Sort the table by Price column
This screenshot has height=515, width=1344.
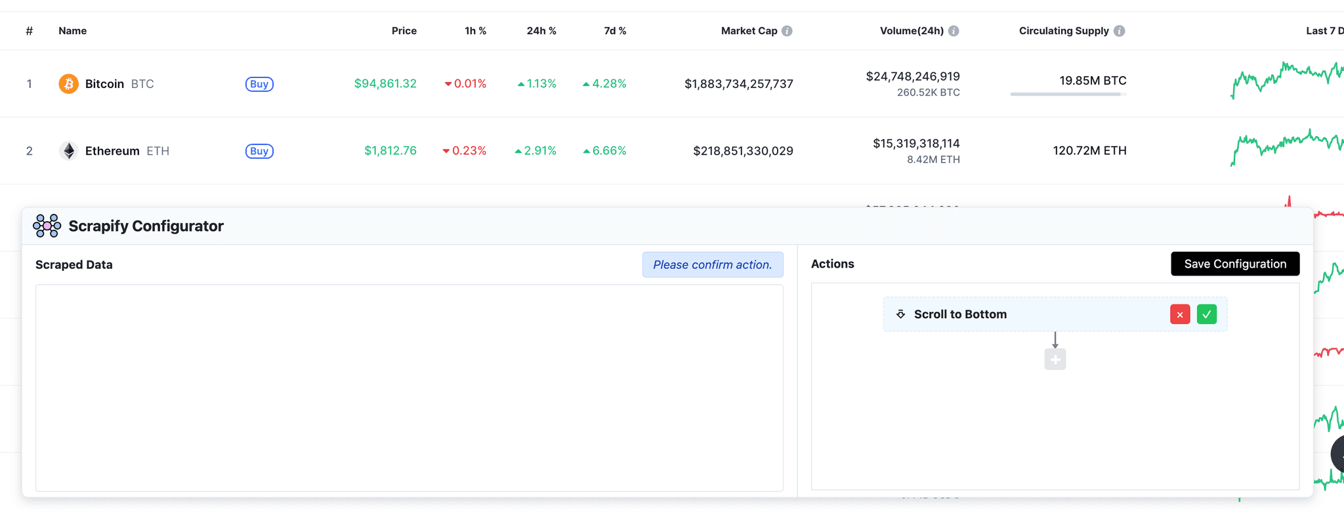(x=404, y=31)
